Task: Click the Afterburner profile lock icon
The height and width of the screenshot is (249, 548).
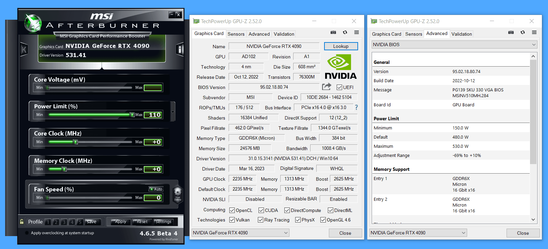Action: click(22, 222)
